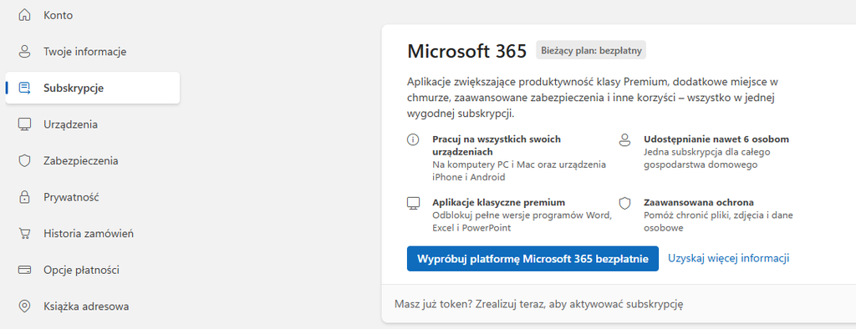Screen dimensions: 856x329
Task: Click the Urządzenia monitor icon
Action: 24,124
